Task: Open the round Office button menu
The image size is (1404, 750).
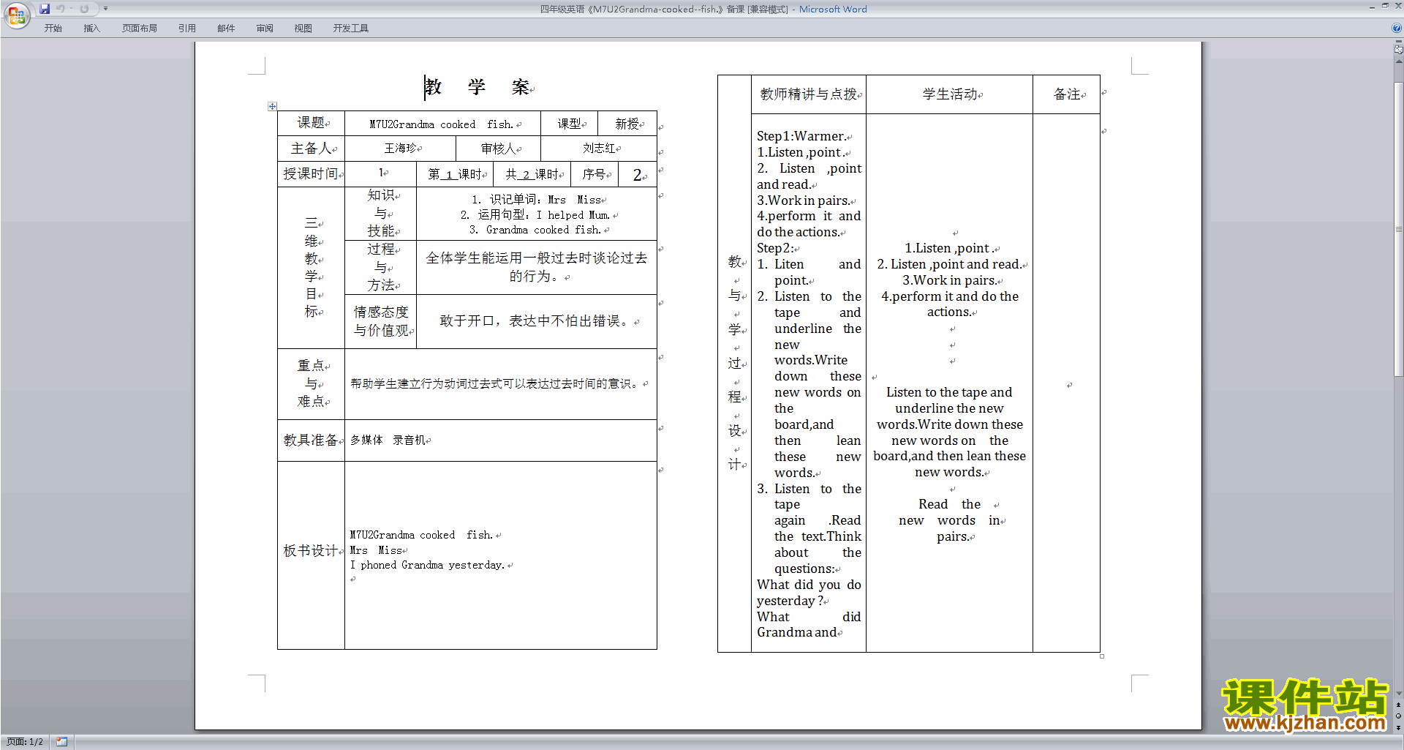Action: tap(16, 15)
